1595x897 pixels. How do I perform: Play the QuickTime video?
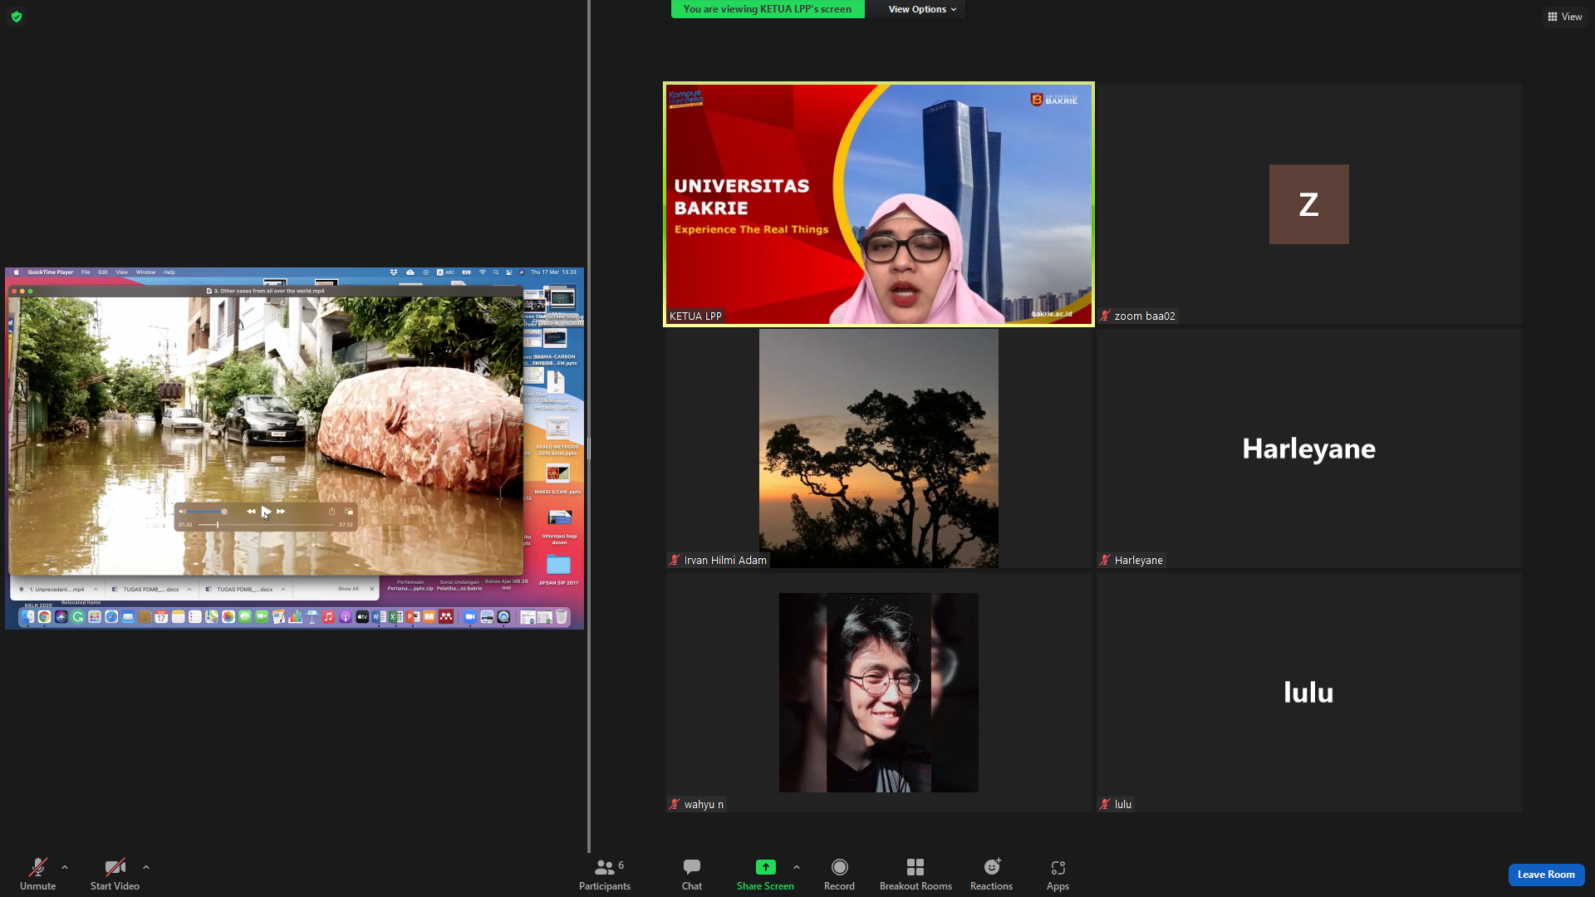(266, 512)
